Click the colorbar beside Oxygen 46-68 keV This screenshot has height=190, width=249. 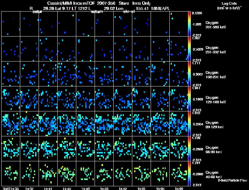189,174
